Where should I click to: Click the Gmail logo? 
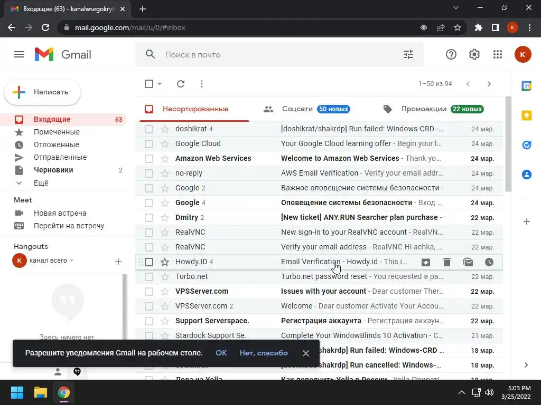(x=63, y=54)
